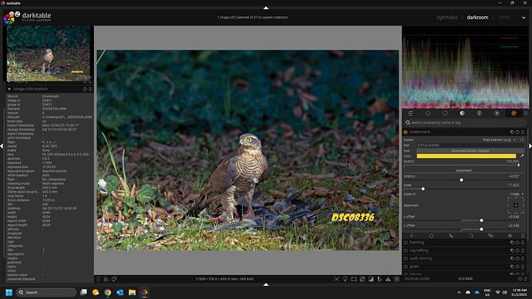This screenshot has width=532, height=299.
Task: Open the quick access panel tab
Action: coord(410,113)
